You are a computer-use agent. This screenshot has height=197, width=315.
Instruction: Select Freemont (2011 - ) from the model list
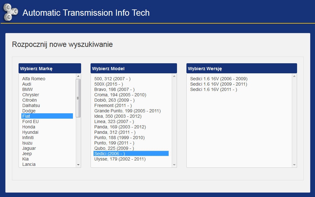[x=112, y=105]
